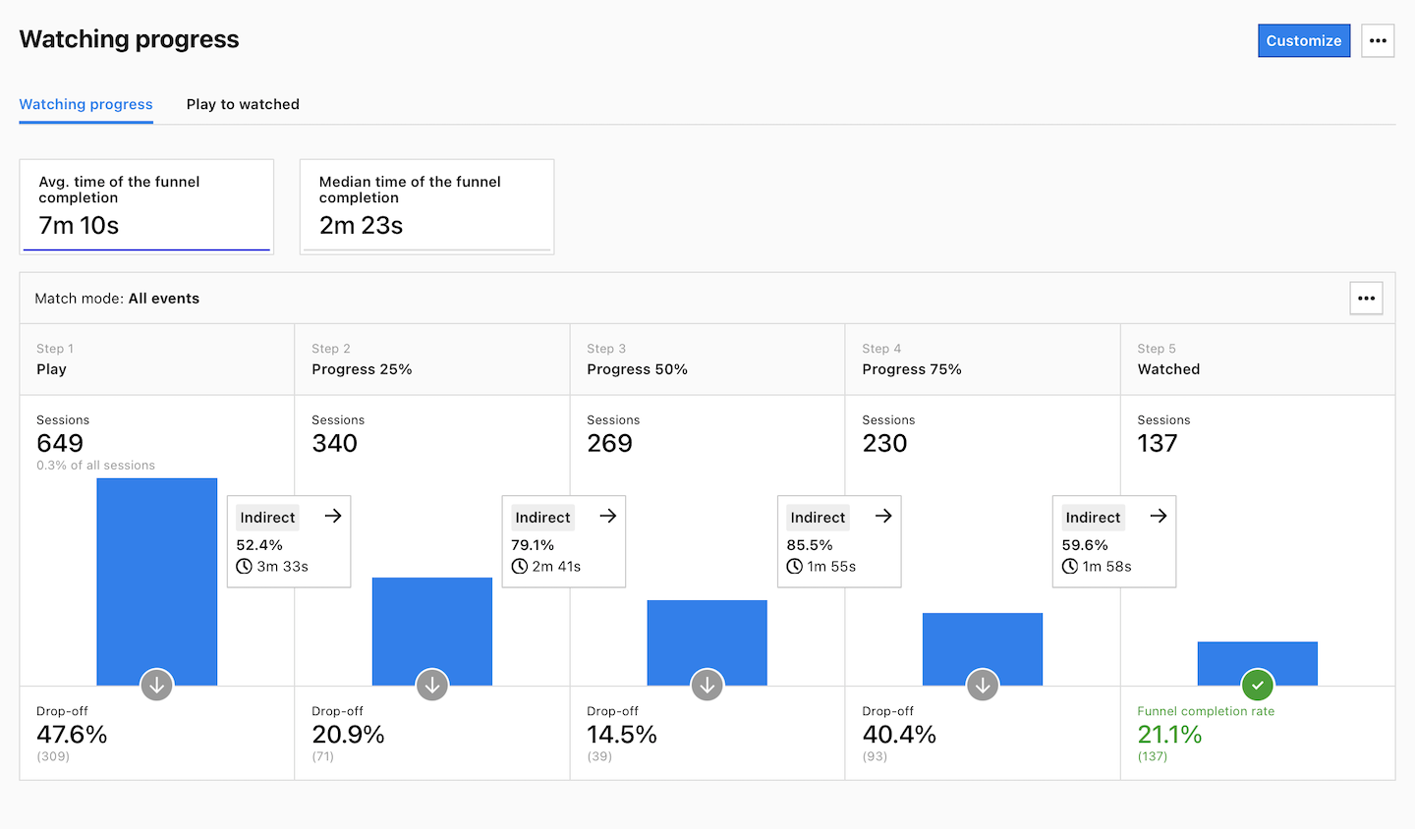Click the Funnel completion rate label
The width and height of the screenshot is (1415, 829).
[x=1206, y=711]
